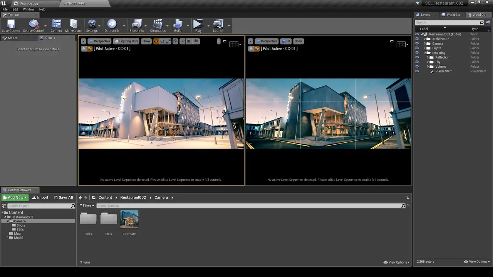This screenshot has width=493, height=277.
Task: Click the Cinematics clapperboard icon
Action: pos(158,25)
